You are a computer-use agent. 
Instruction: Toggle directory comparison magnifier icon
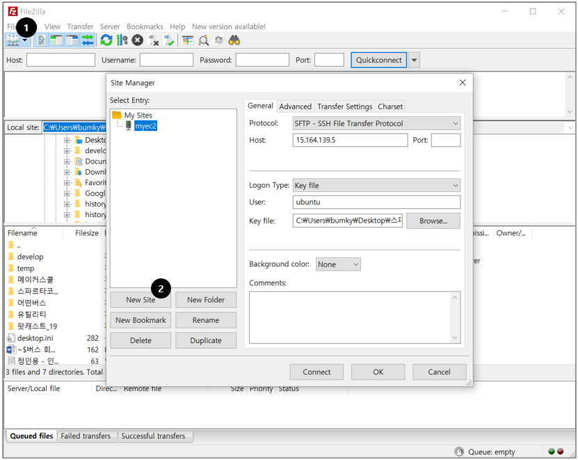[204, 40]
